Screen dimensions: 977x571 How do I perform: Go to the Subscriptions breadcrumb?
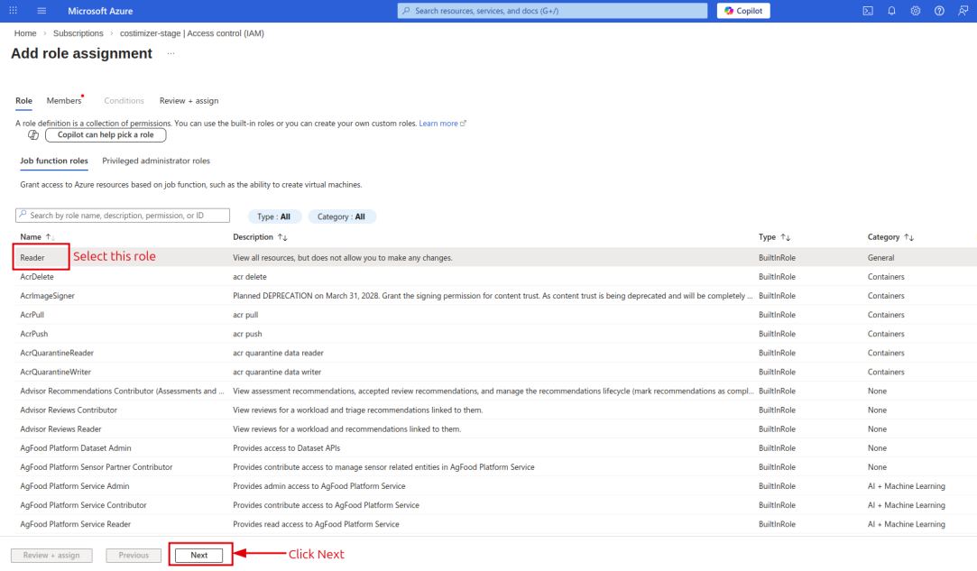point(78,33)
